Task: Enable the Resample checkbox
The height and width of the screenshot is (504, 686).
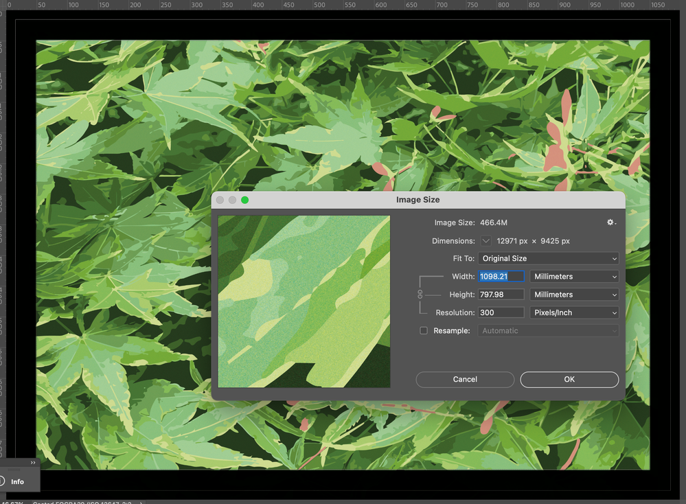Action: 424,331
